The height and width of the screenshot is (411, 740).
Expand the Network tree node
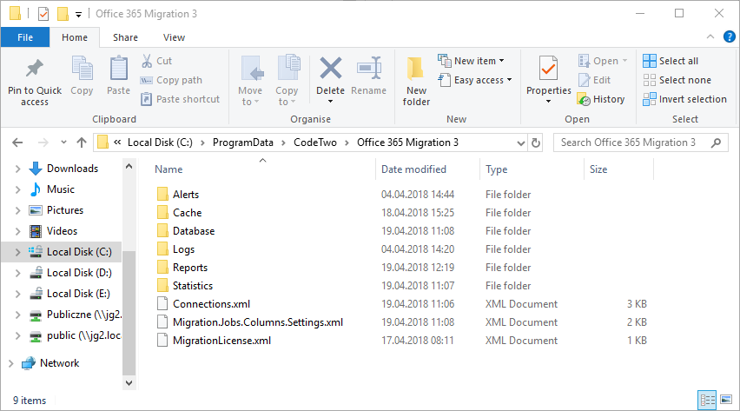(x=10, y=363)
